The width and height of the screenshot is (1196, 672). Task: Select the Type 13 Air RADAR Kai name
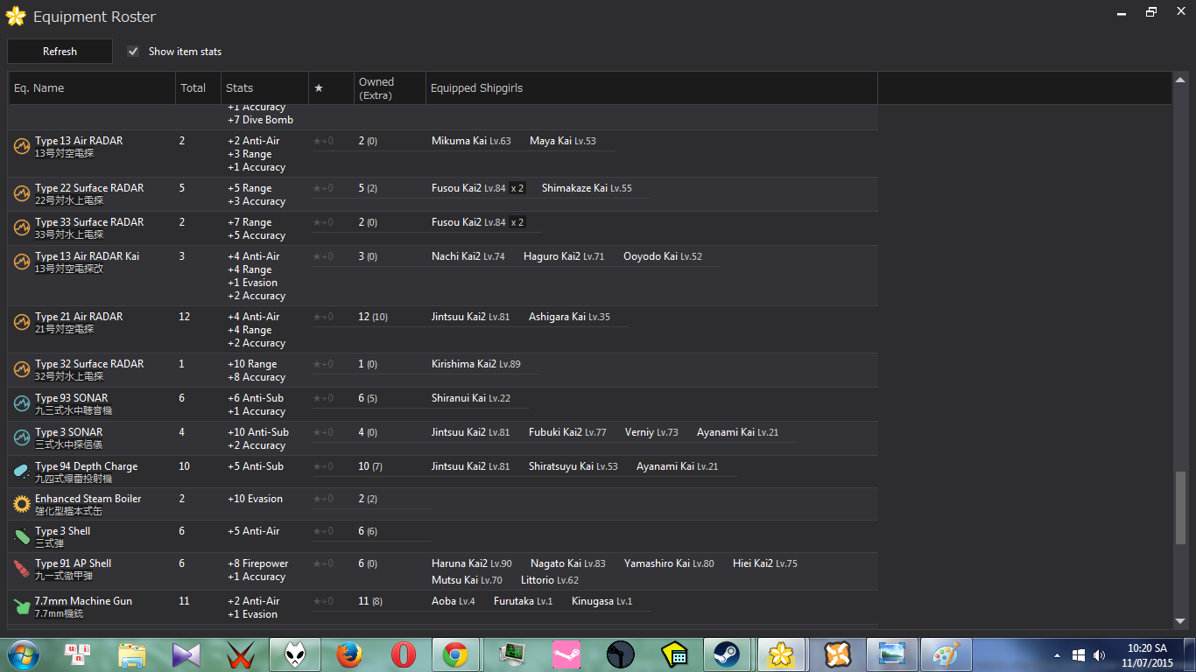click(88, 256)
